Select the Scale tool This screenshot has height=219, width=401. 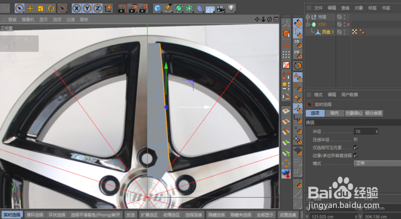(41, 8)
